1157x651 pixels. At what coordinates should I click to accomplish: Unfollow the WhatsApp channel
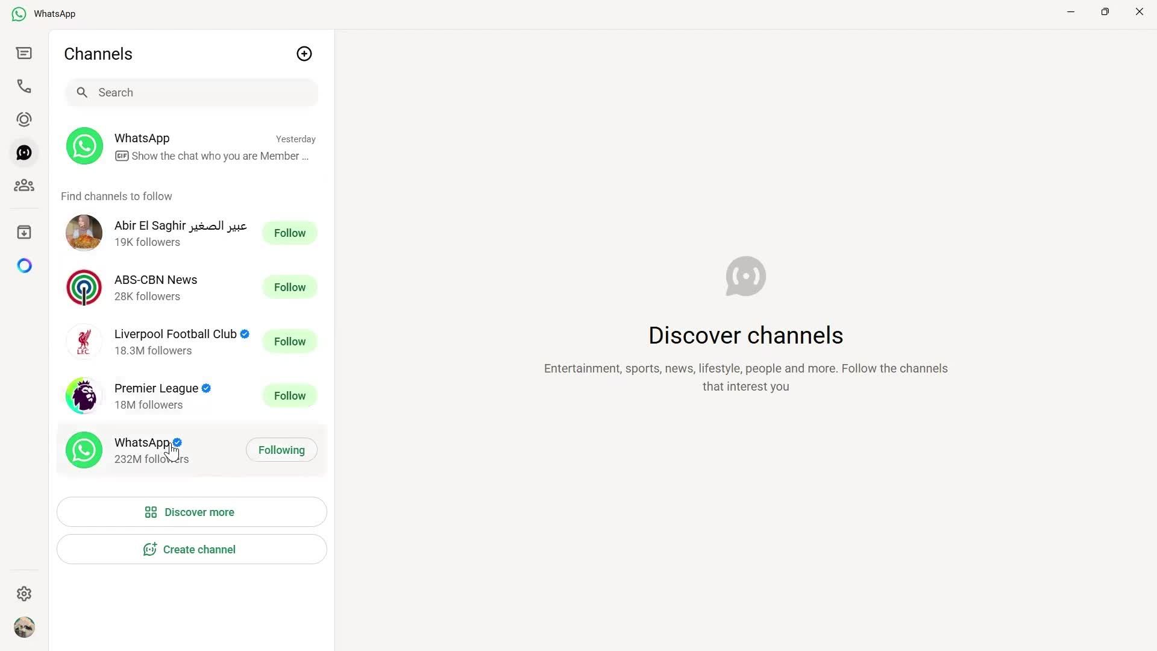281,450
